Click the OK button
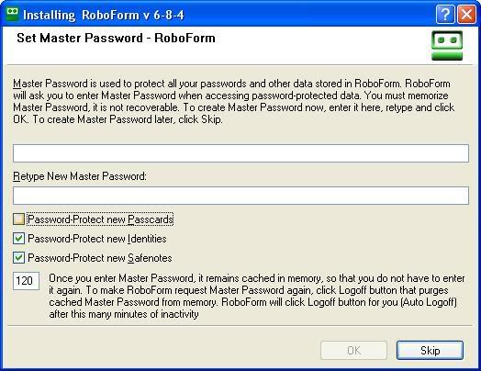481x371 pixels. click(353, 350)
